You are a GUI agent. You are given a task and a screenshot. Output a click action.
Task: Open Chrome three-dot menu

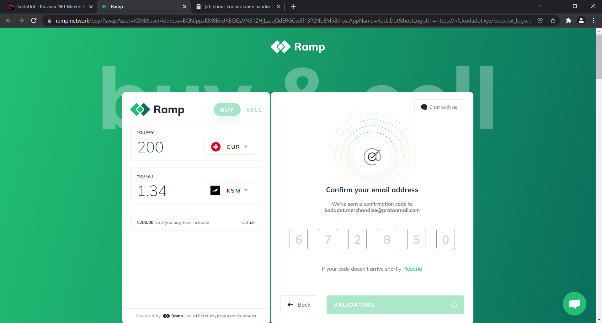coord(594,21)
